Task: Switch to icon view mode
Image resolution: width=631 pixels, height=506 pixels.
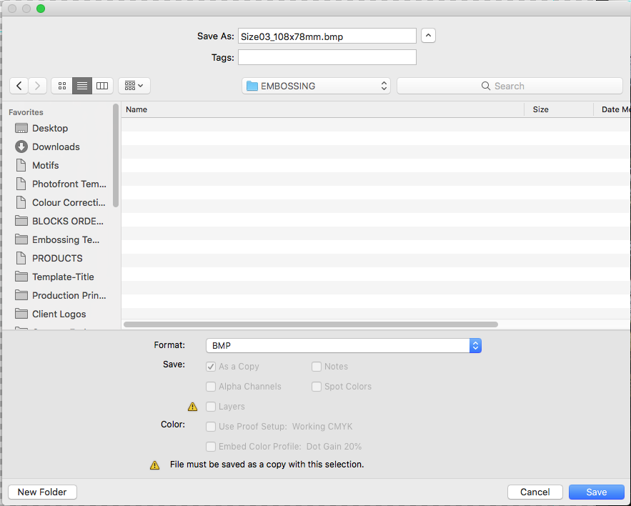Action: pos(62,86)
